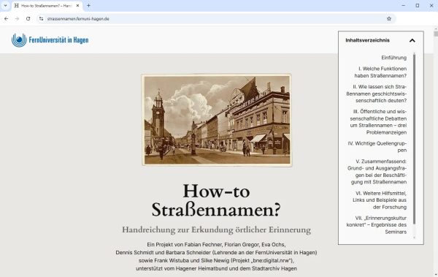Open IV. Wichtige Quellengruppen
The image size is (438, 277).
377,147
